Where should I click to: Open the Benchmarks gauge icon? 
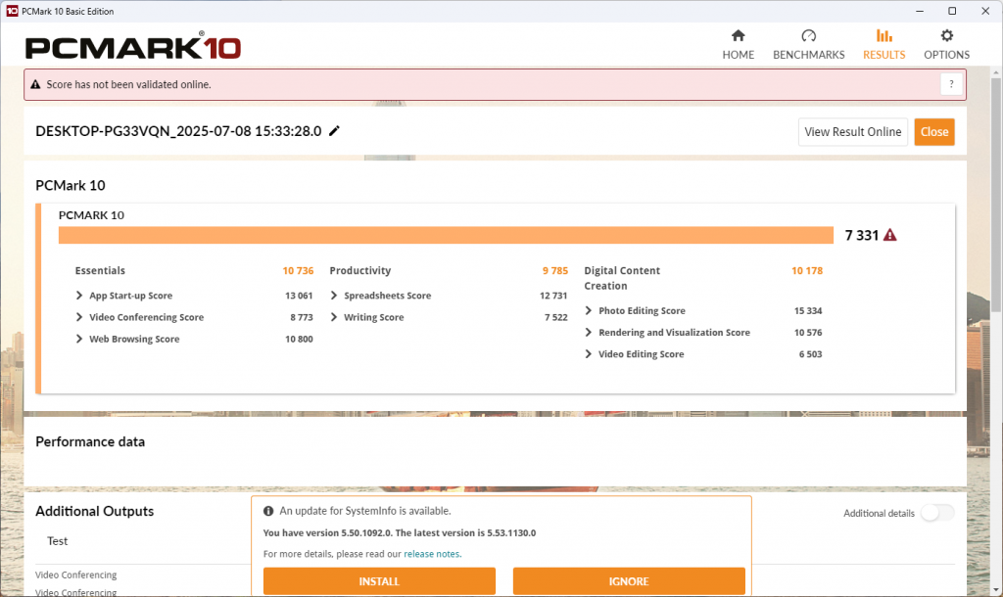point(808,36)
